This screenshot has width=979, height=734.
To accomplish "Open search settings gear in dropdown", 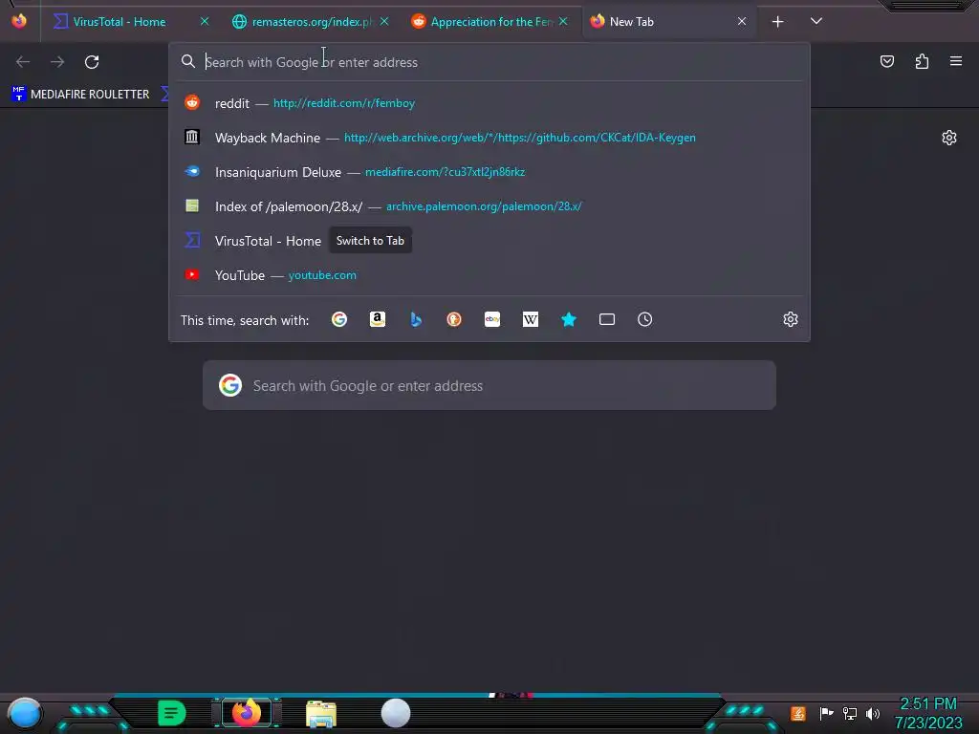I will coord(791,319).
